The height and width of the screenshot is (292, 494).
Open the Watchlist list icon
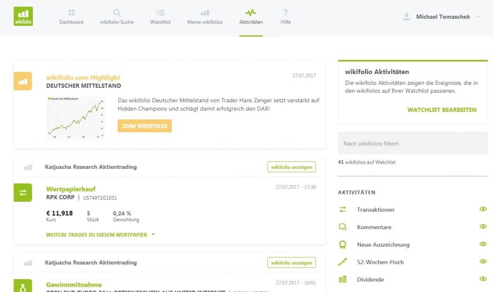pos(161,13)
